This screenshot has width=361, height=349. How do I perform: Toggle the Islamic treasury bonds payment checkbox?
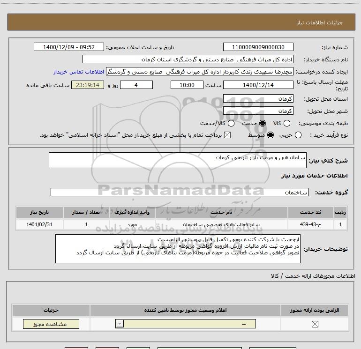227,135
